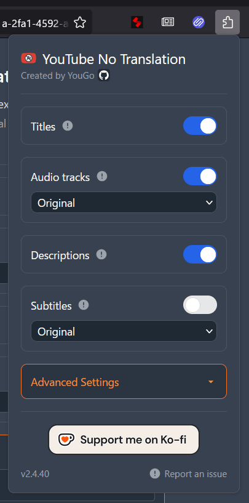Switch off the Descriptions toggle

click(x=200, y=254)
